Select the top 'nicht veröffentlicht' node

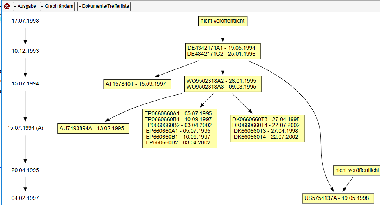tap(223, 21)
